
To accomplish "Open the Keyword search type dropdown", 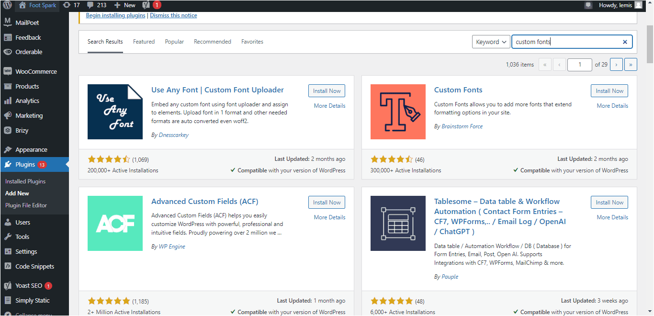I will click(x=491, y=42).
